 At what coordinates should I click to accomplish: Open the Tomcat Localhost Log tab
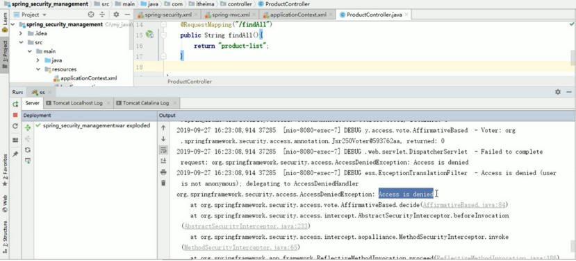(x=78, y=103)
